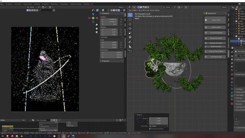Switch to Compositing workspace tab

tap(64, 4)
